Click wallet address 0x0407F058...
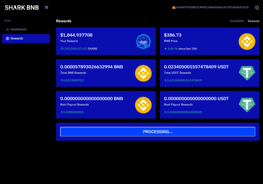 pos(212,7)
